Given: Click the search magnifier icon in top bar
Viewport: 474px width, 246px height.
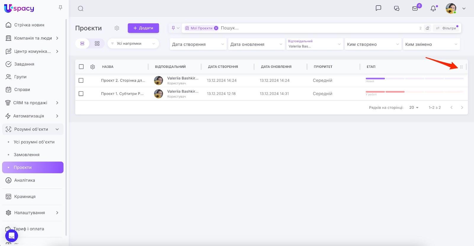Looking at the screenshot, I should (x=81, y=9).
